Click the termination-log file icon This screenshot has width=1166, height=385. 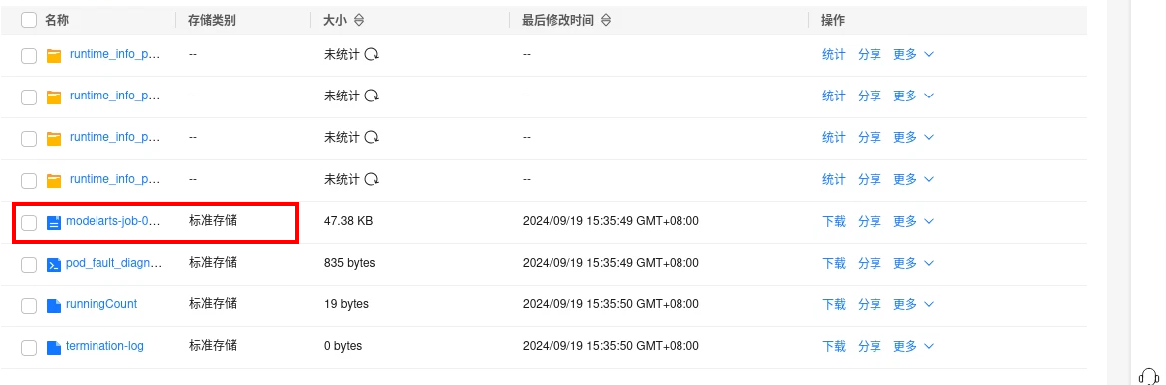click(x=53, y=347)
